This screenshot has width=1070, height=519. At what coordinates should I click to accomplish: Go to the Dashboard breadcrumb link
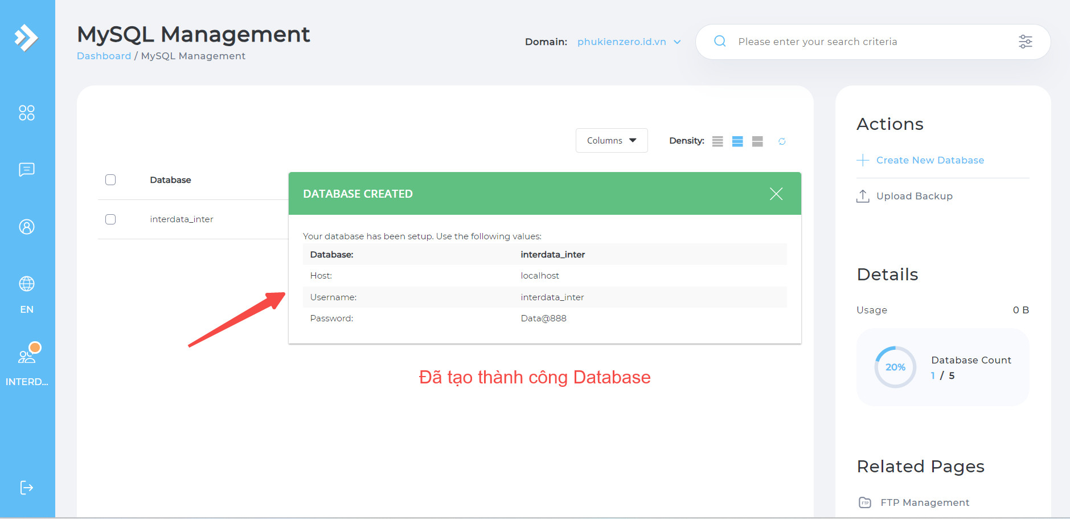[x=104, y=56]
